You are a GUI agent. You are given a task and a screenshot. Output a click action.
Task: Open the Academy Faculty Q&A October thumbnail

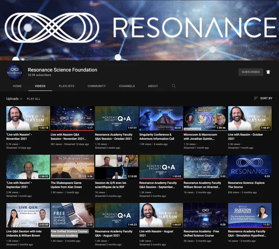tap(117, 119)
